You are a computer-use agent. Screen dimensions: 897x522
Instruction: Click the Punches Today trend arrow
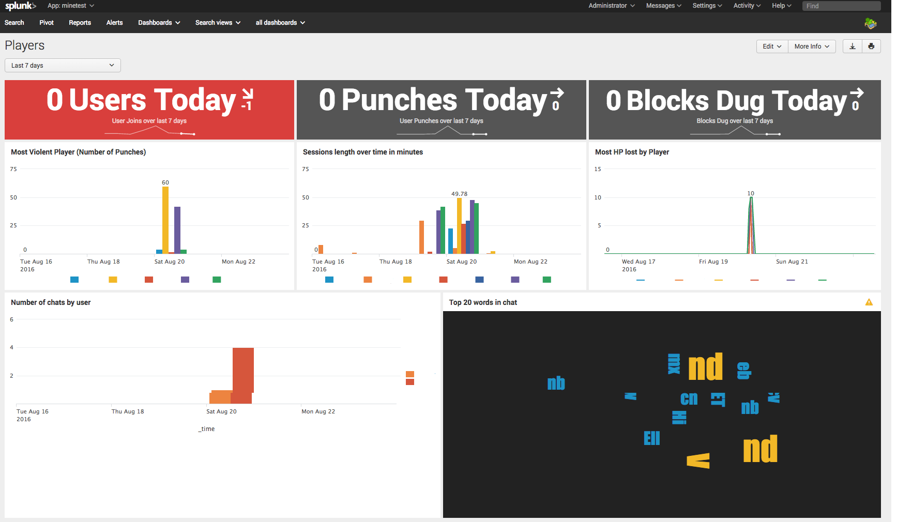click(x=557, y=93)
